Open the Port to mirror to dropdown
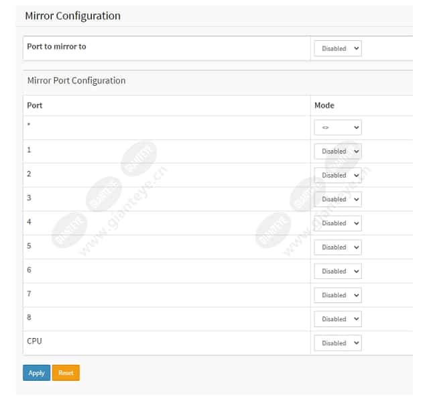 [338, 48]
